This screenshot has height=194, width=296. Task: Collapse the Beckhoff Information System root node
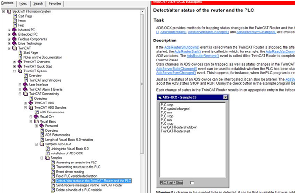(x=4, y=11)
